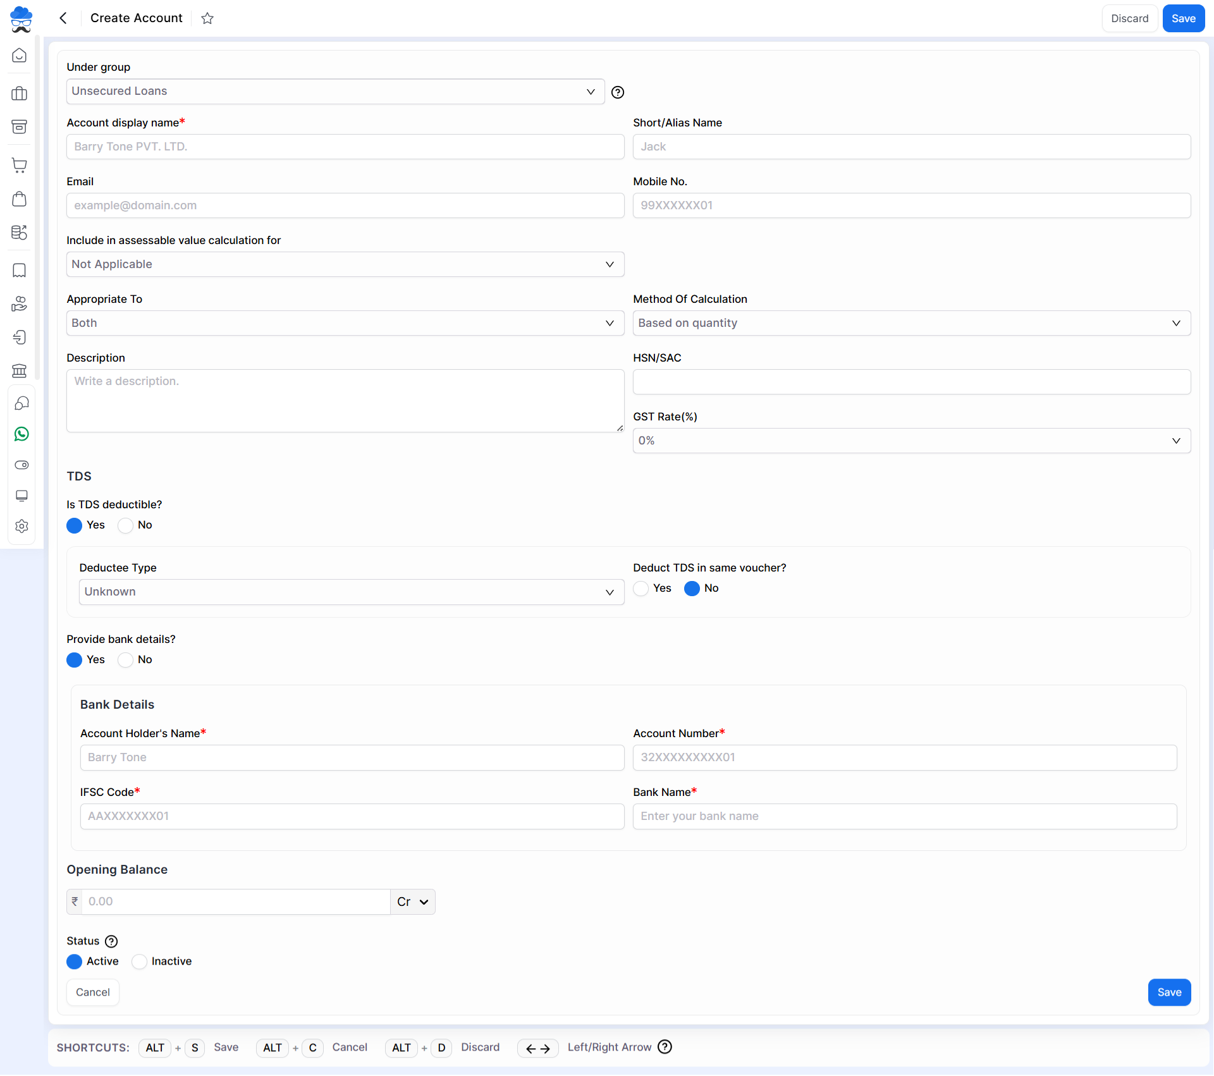Open help icon next to Left/Right Arrow
The width and height of the screenshot is (1214, 1076).
pyautogui.click(x=665, y=1047)
